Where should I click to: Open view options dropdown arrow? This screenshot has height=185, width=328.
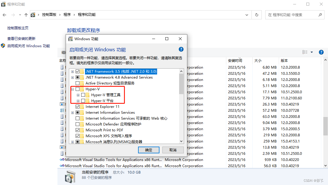click(x=312, y=52)
